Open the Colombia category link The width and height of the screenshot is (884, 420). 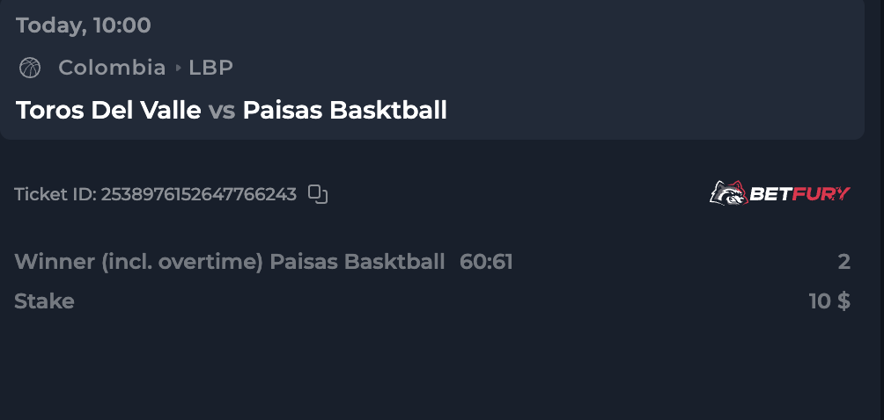[x=112, y=68]
